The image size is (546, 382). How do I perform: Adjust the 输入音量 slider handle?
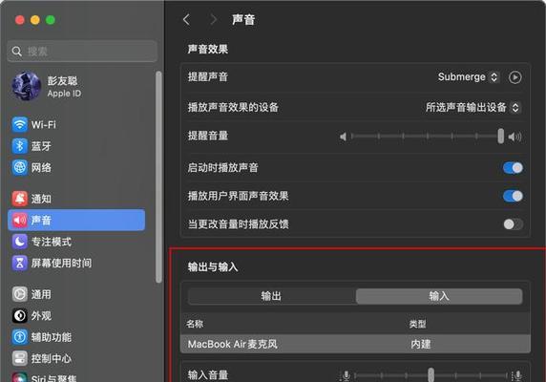click(x=430, y=374)
